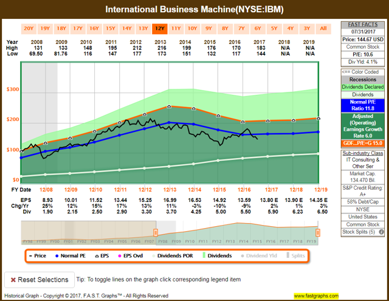Viewport: 389px width, 301px height.
Task: Open the FAST FACTS header
Action: pos(363,25)
